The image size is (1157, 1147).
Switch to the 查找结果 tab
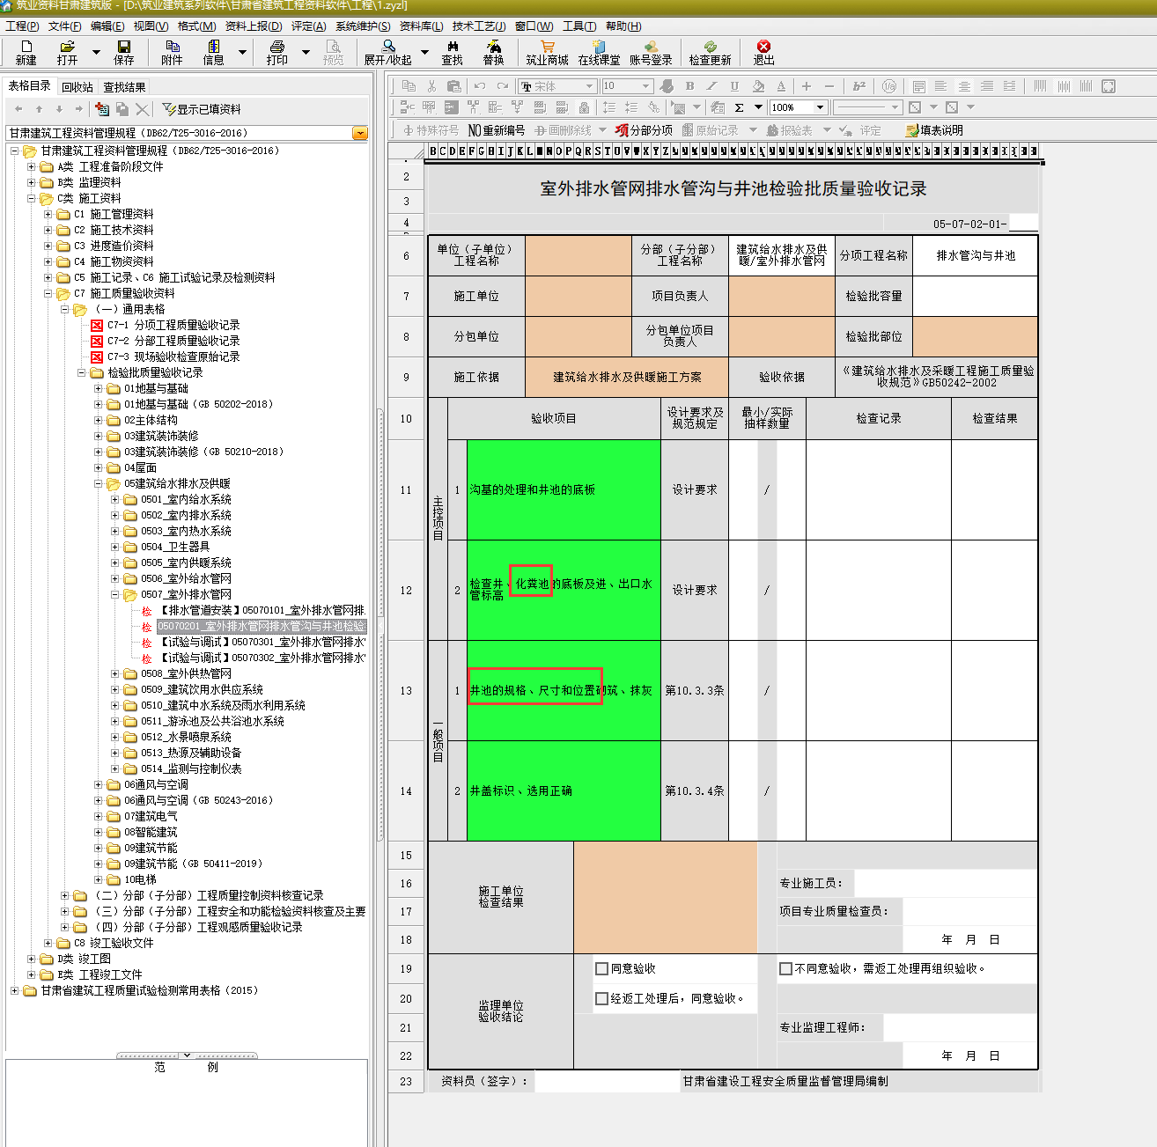tap(124, 87)
